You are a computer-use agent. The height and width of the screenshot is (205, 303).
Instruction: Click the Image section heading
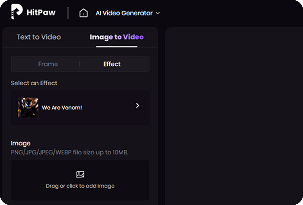[21, 143]
